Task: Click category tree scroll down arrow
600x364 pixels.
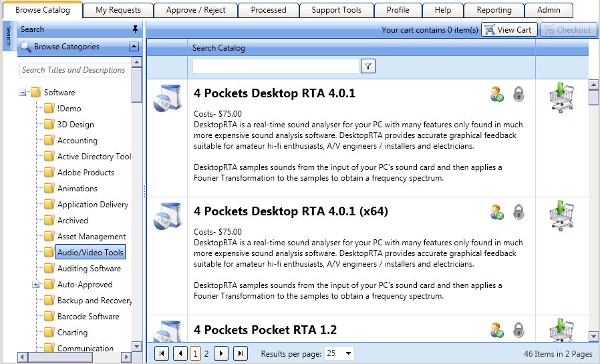Action: 136,347
